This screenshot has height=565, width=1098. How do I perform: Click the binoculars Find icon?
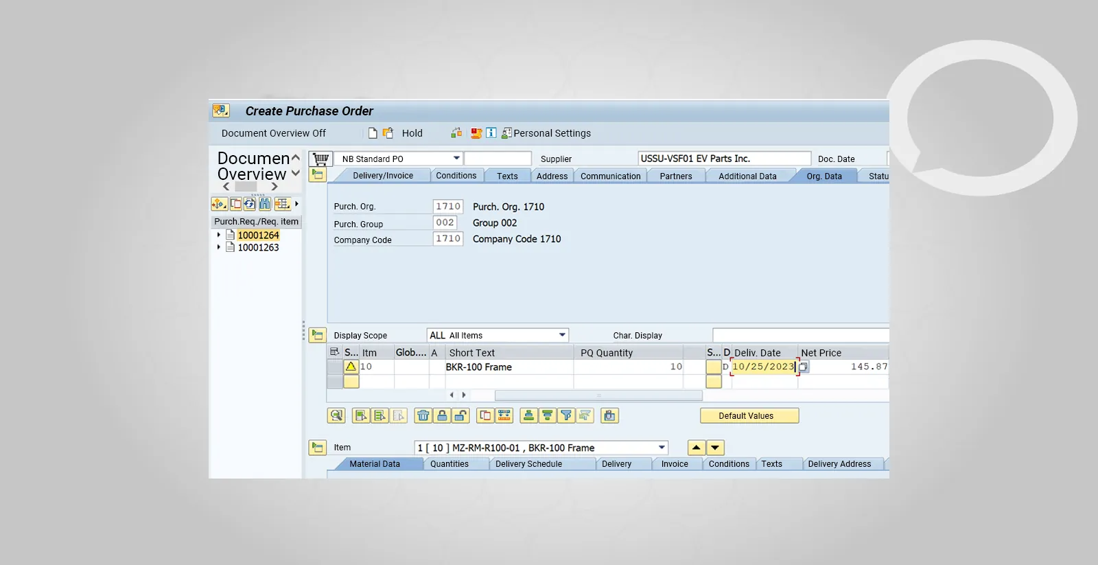click(x=265, y=204)
